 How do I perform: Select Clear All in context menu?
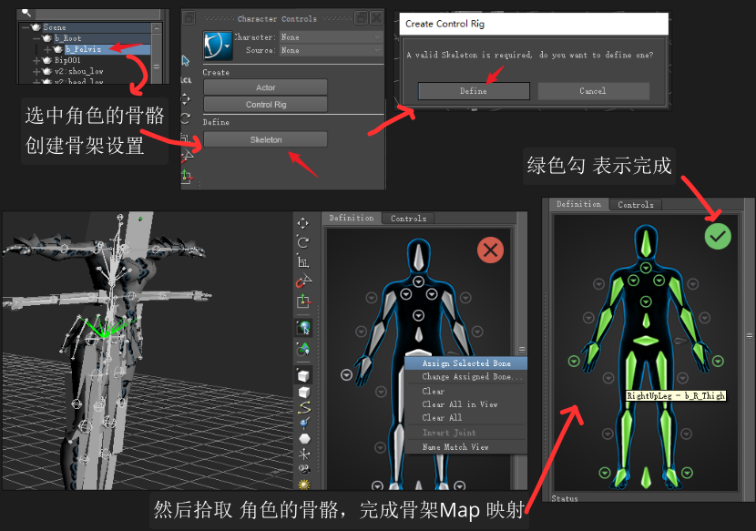coord(442,417)
